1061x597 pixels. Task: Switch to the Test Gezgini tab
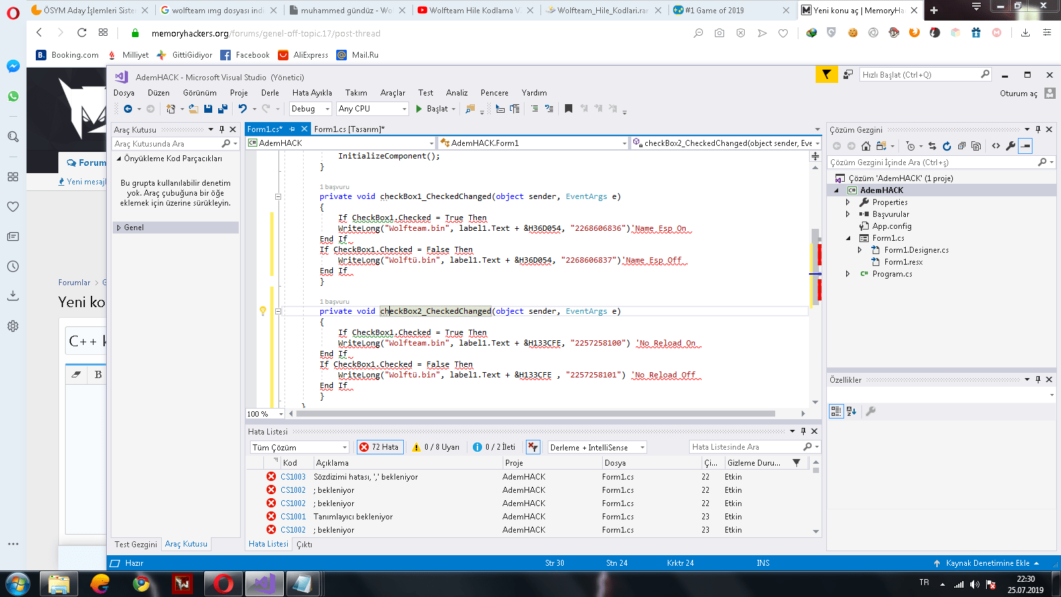(136, 545)
